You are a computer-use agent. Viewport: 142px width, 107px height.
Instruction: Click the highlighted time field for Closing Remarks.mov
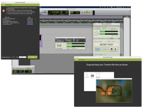pos(30,24)
